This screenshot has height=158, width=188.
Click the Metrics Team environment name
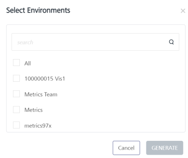(41, 94)
